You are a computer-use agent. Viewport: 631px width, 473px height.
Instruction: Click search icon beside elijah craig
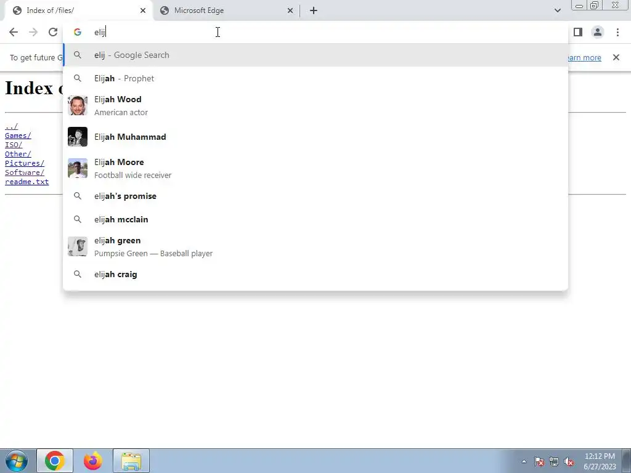tap(78, 274)
